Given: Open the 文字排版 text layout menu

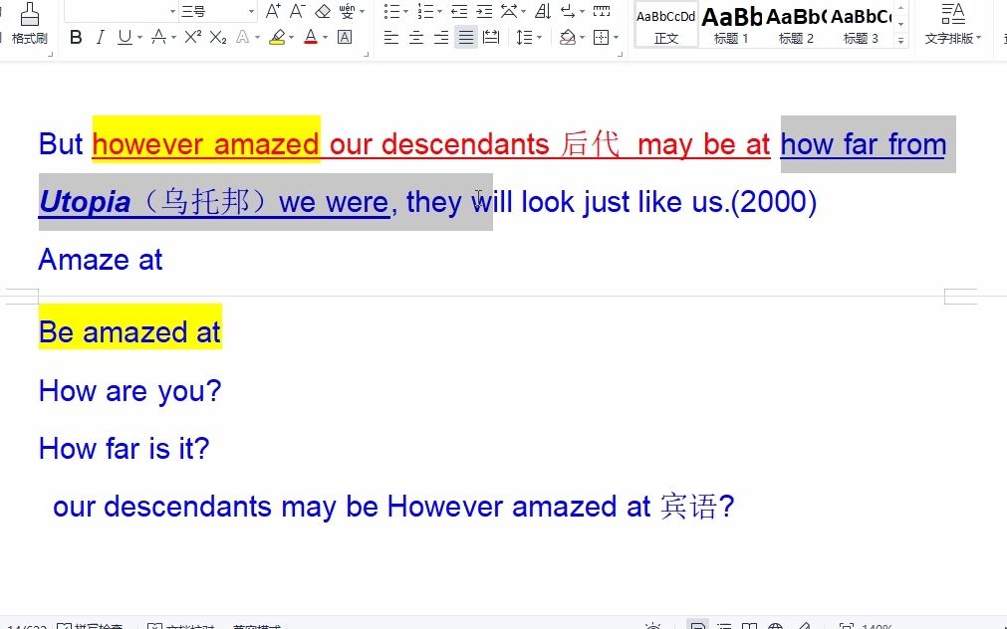Looking at the screenshot, I should (x=953, y=25).
